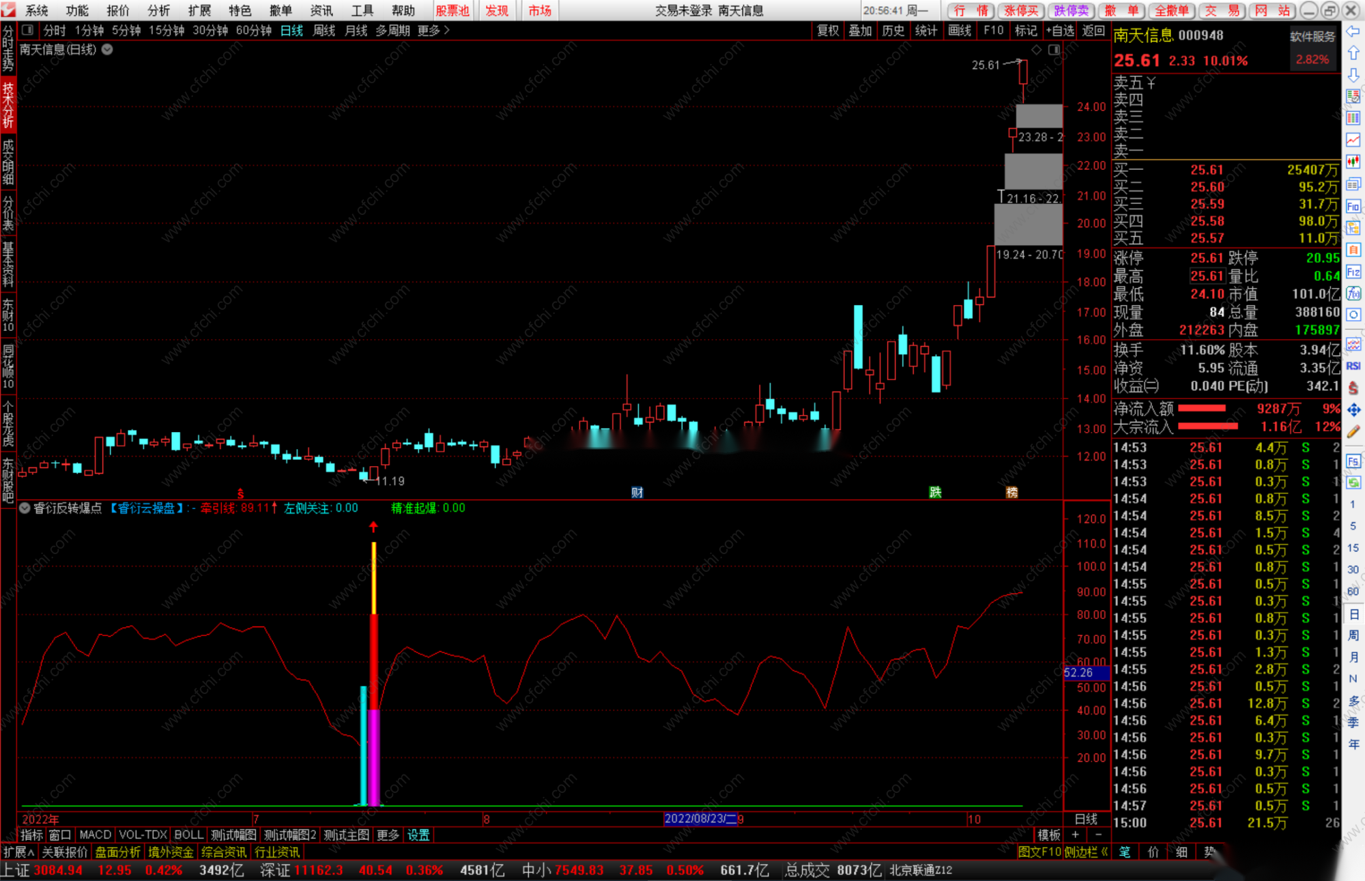
Task: Open the F10 info icon in right sidebar
Action: (1353, 207)
